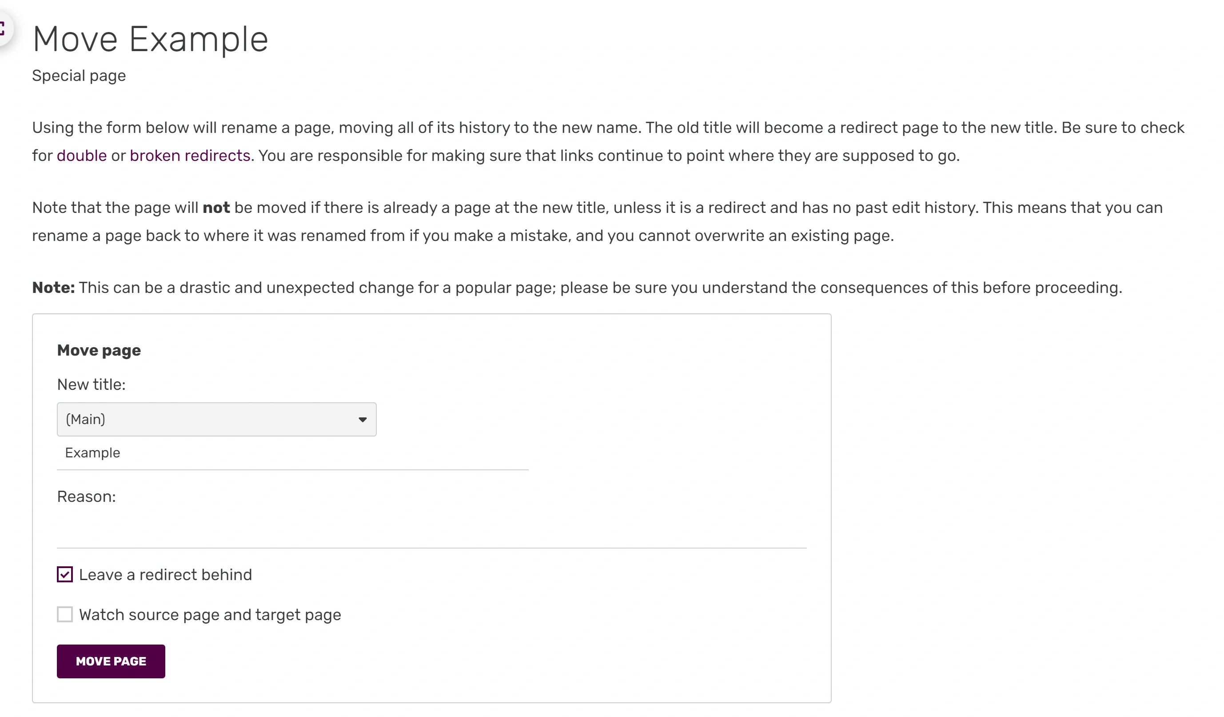Screen dimensions: 1224x717
Task: Enable watching source and target pages checkbox
Action: point(64,614)
